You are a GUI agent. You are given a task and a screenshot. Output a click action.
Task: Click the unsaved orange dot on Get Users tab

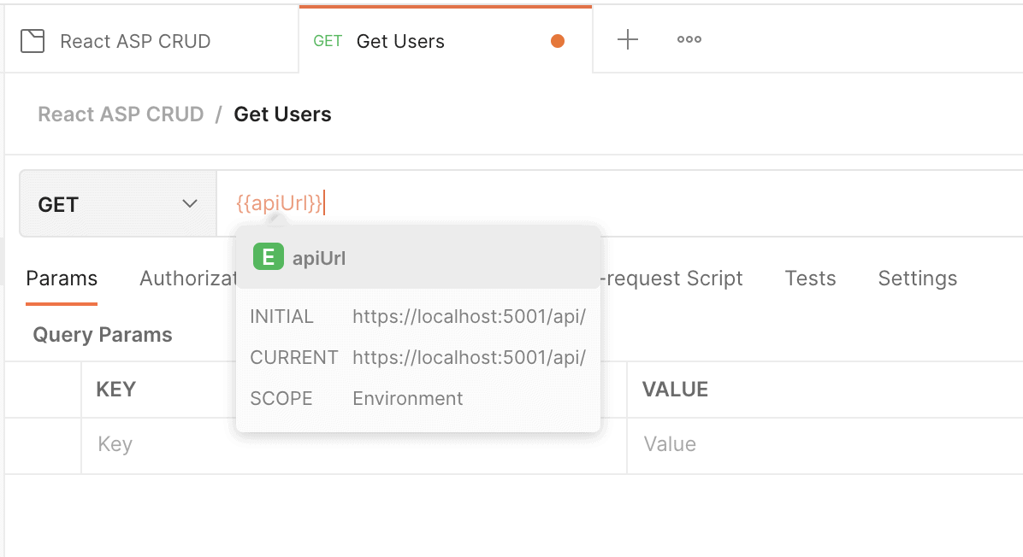point(557,41)
